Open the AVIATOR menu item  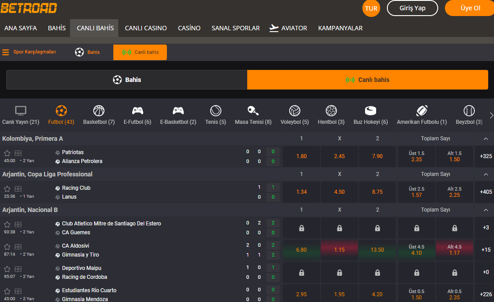[288, 28]
